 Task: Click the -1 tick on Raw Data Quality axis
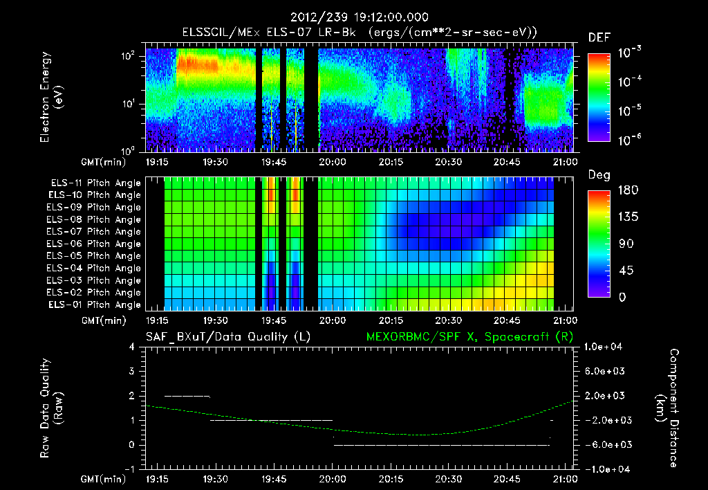(x=129, y=469)
